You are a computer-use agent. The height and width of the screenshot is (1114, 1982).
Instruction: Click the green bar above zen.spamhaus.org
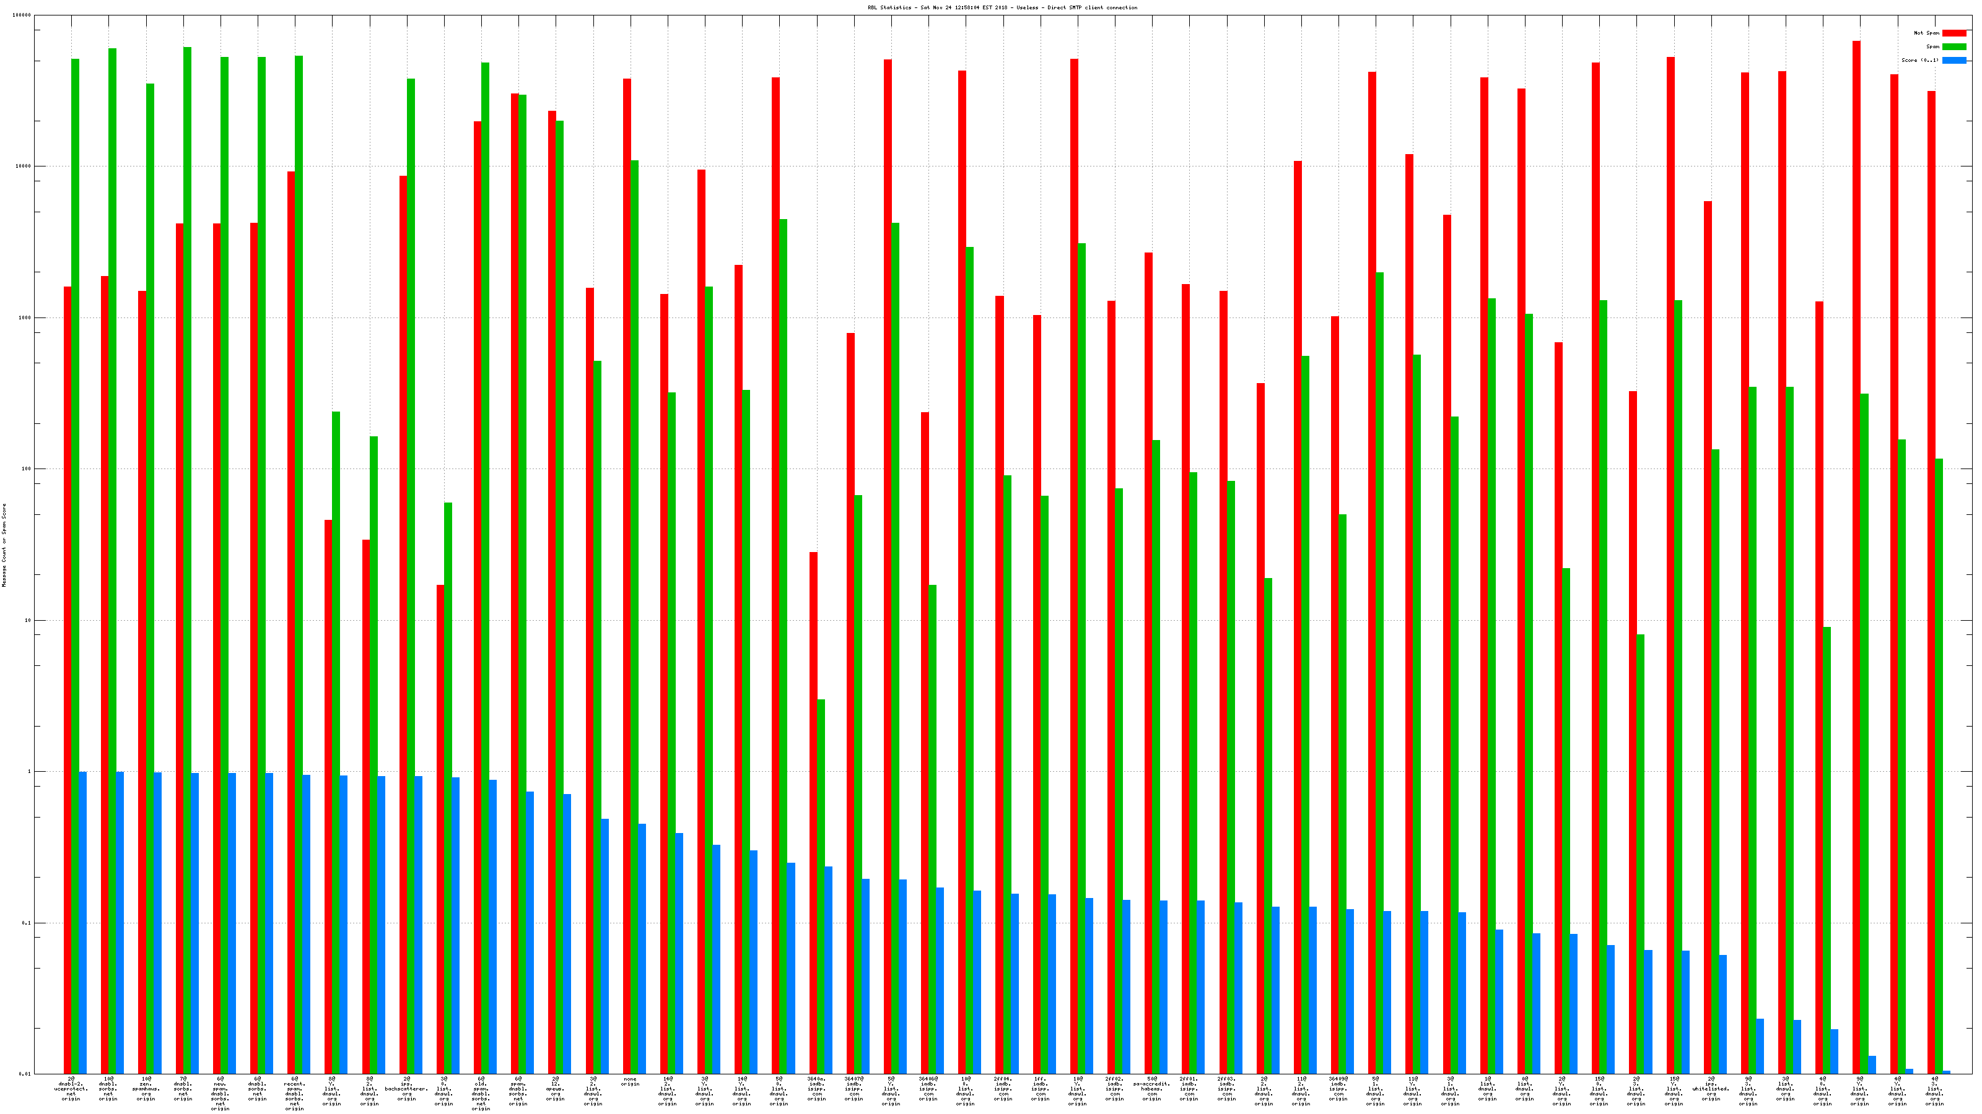tap(150, 577)
